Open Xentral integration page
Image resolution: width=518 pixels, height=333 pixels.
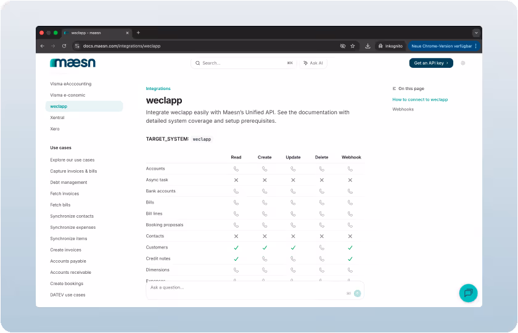(x=57, y=118)
